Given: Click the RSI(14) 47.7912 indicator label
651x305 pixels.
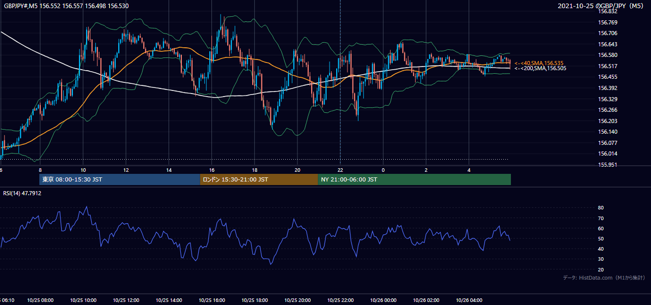Looking at the screenshot, I should pyautogui.click(x=22, y=193).
